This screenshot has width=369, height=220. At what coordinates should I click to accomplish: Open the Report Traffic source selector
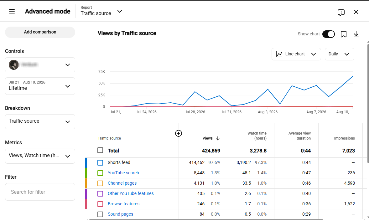point(101,11)
